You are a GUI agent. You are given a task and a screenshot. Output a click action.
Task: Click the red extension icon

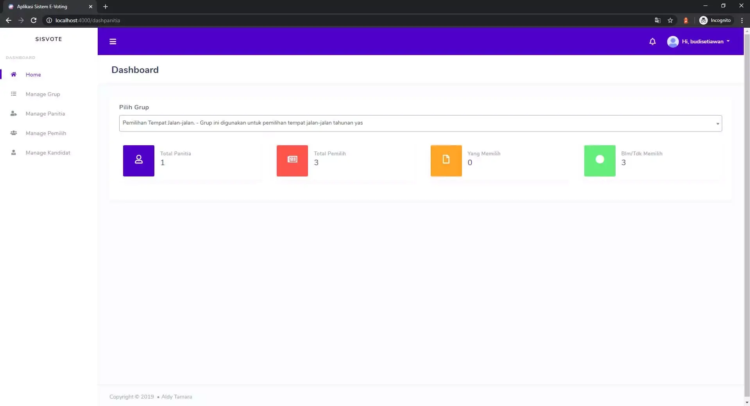pos(686,20)
